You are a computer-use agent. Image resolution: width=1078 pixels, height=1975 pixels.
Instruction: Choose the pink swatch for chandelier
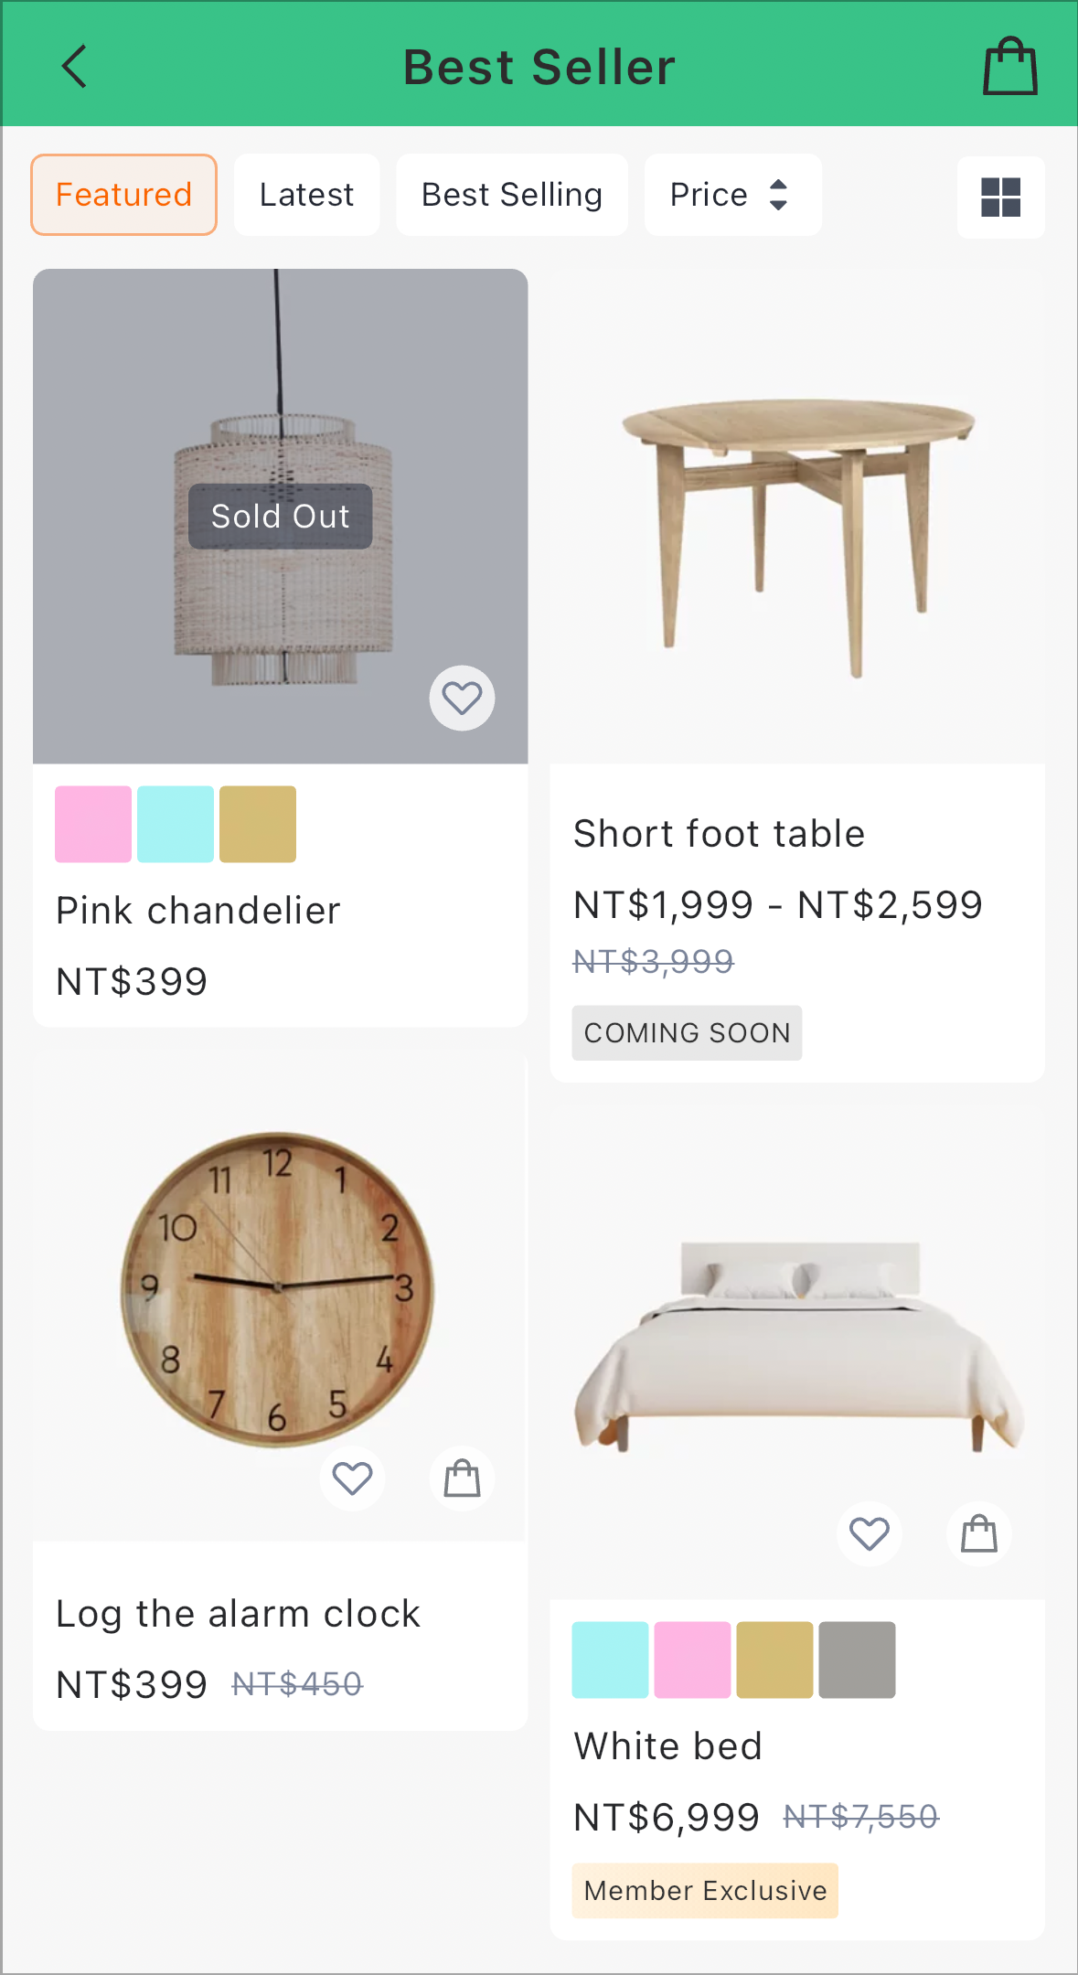coord(93,824)
